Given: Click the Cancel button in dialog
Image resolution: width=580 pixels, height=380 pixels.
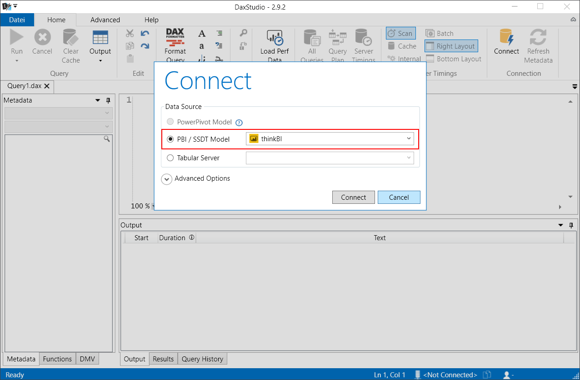Looking at the screenshot, I should coord(399,197).
